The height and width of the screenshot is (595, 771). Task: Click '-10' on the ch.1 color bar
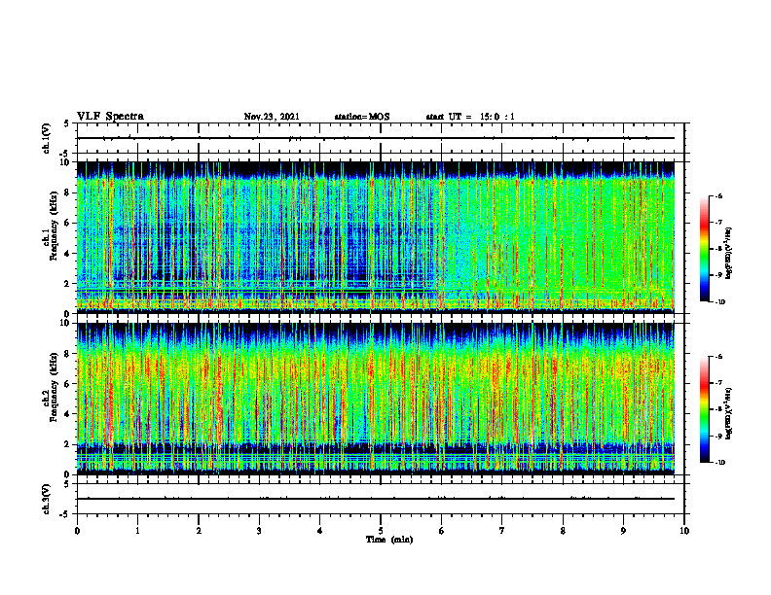(x=720, y=302)
